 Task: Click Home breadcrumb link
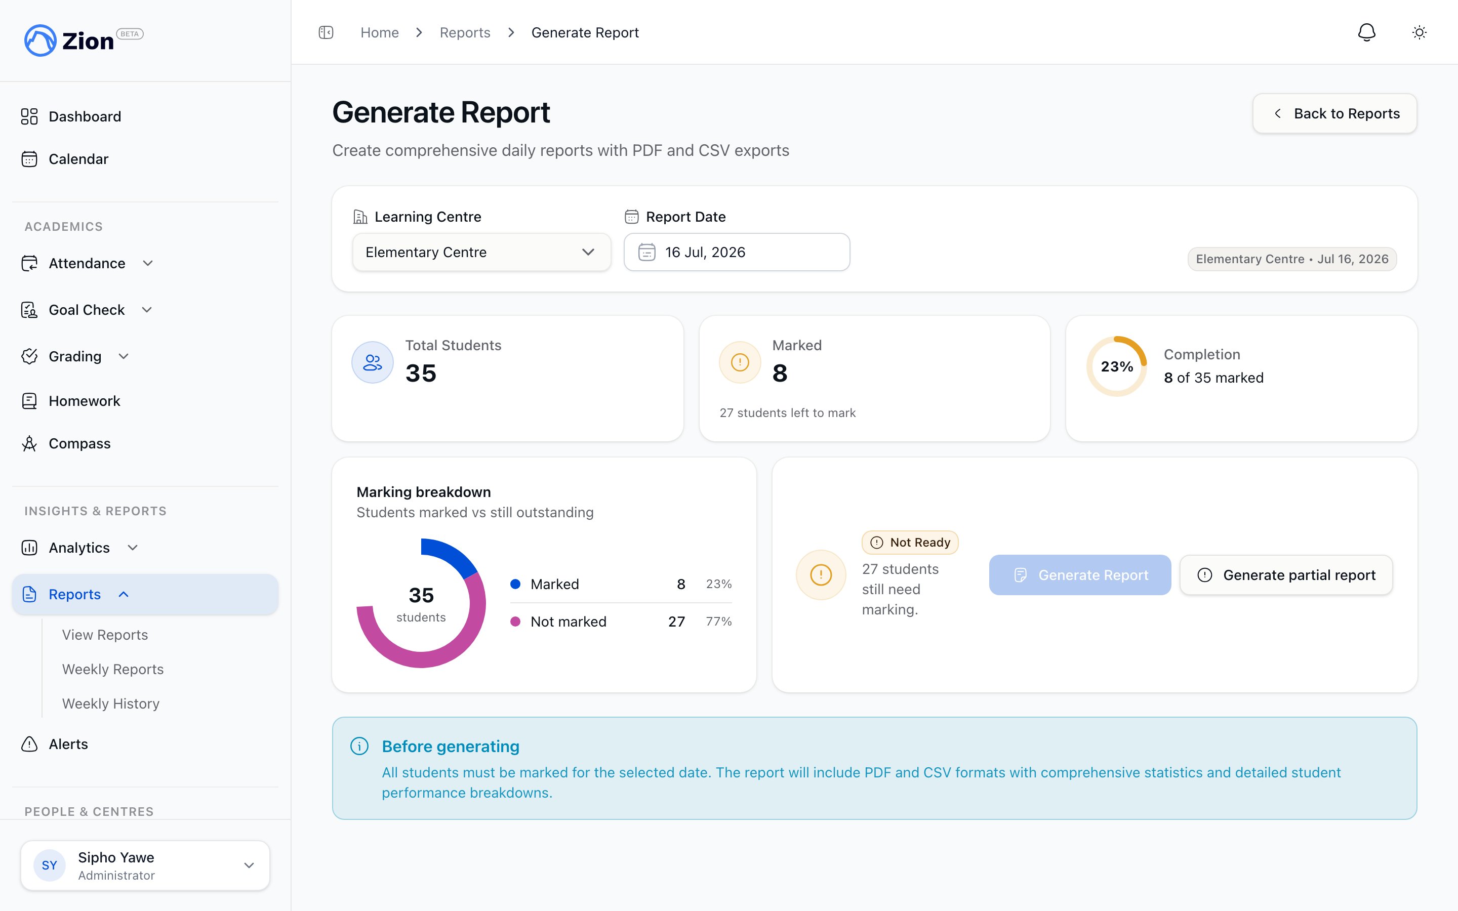(x=380, y=32)
